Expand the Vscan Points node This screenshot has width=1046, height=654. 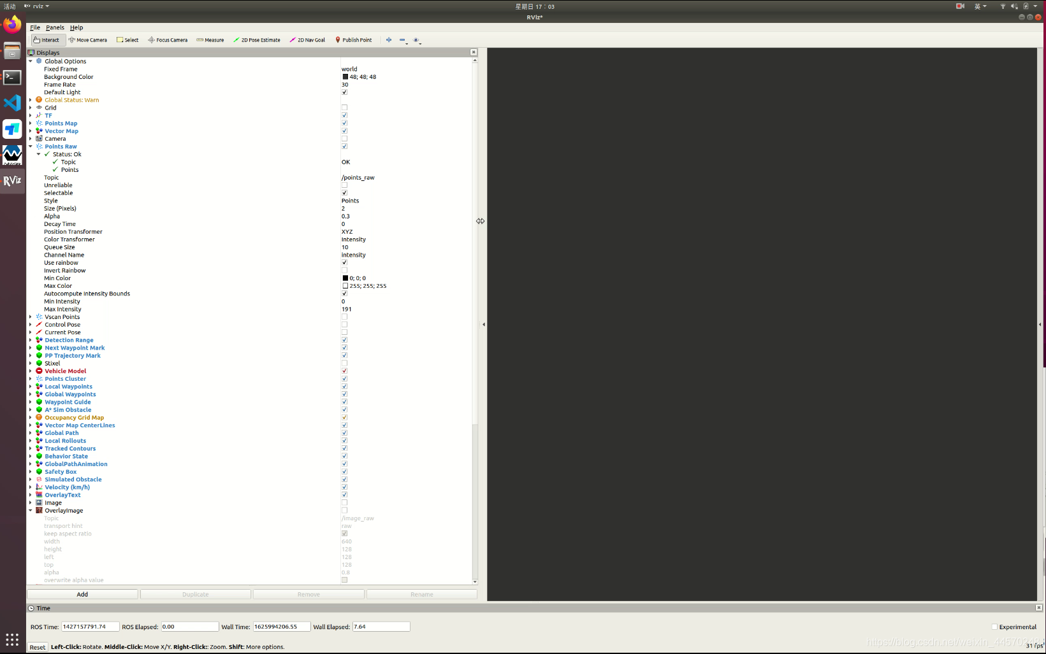point(31,316)
